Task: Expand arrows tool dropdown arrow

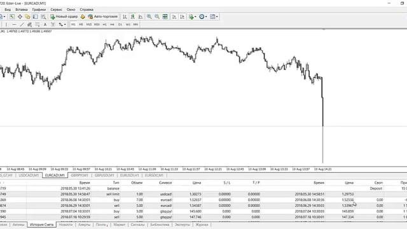Action: (65, 25)
